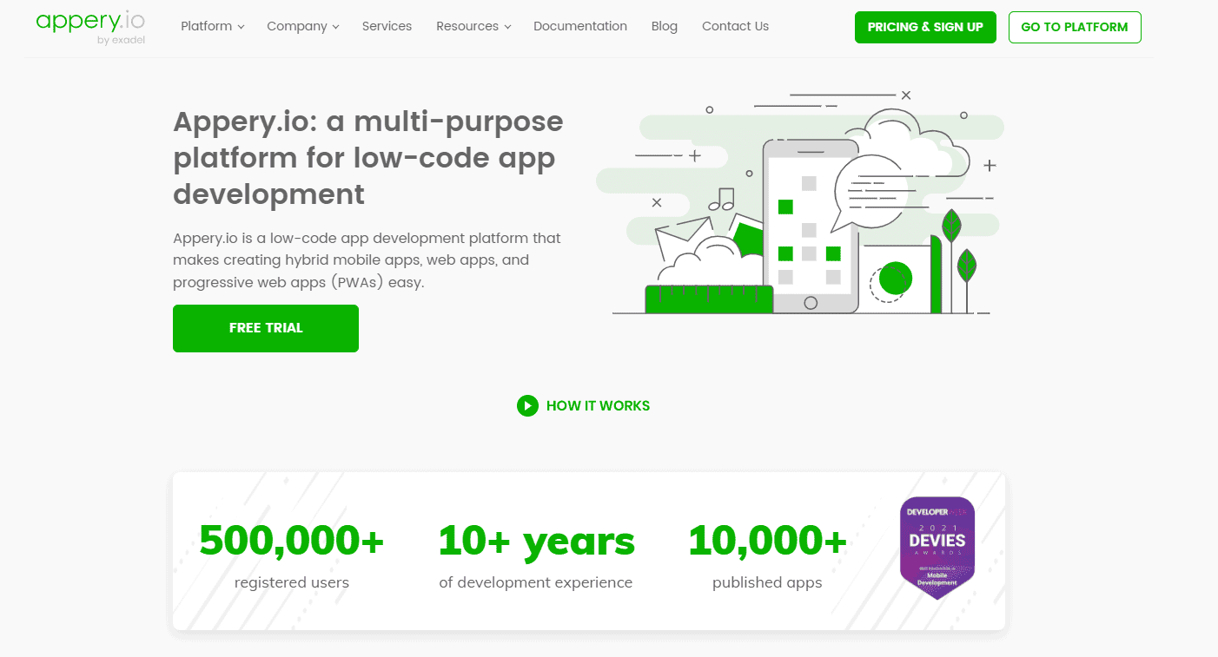Expand the Company menu chevron
Image resolution: width=1218 pixels, height=657 pixels.
335,27
